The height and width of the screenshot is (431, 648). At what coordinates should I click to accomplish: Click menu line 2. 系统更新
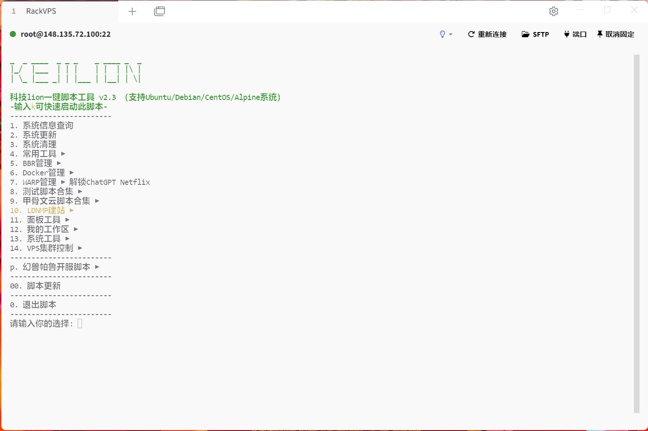pos(33,135)
